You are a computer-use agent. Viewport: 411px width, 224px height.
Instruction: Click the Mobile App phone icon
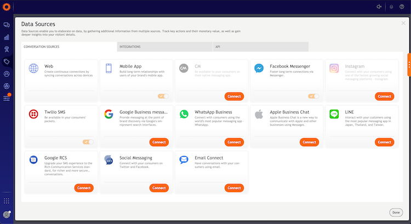(x=109, y=68)
